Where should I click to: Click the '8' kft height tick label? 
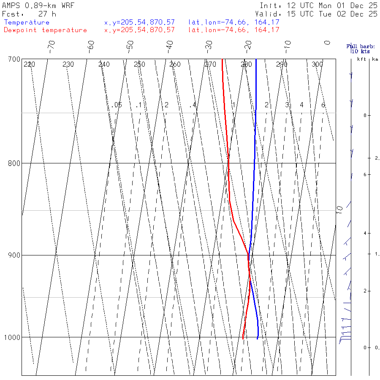[365, 116]
